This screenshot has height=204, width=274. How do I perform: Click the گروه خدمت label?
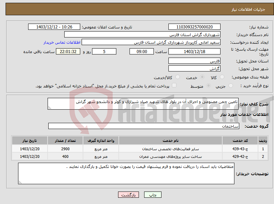(257, 126)
